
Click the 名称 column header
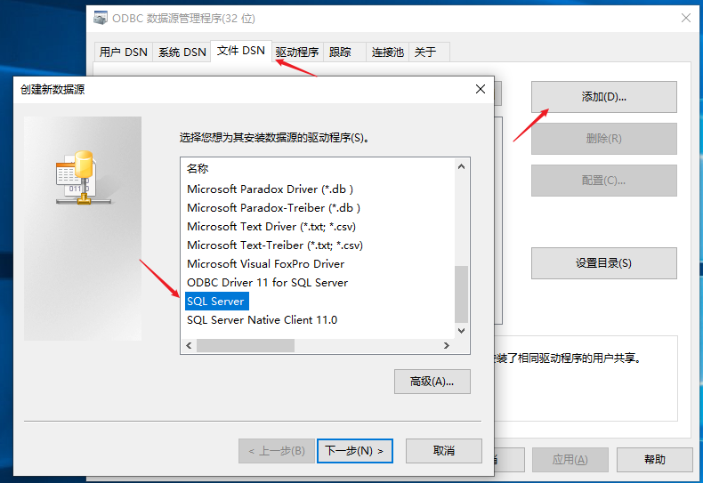click(198, 168)
